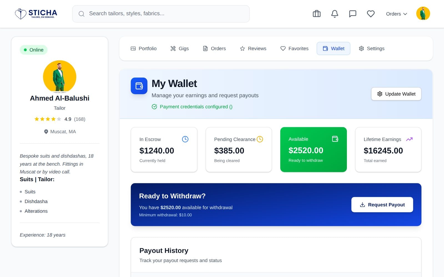
Task: Click Experience: 18 years text
Action: tap(42, 235)
